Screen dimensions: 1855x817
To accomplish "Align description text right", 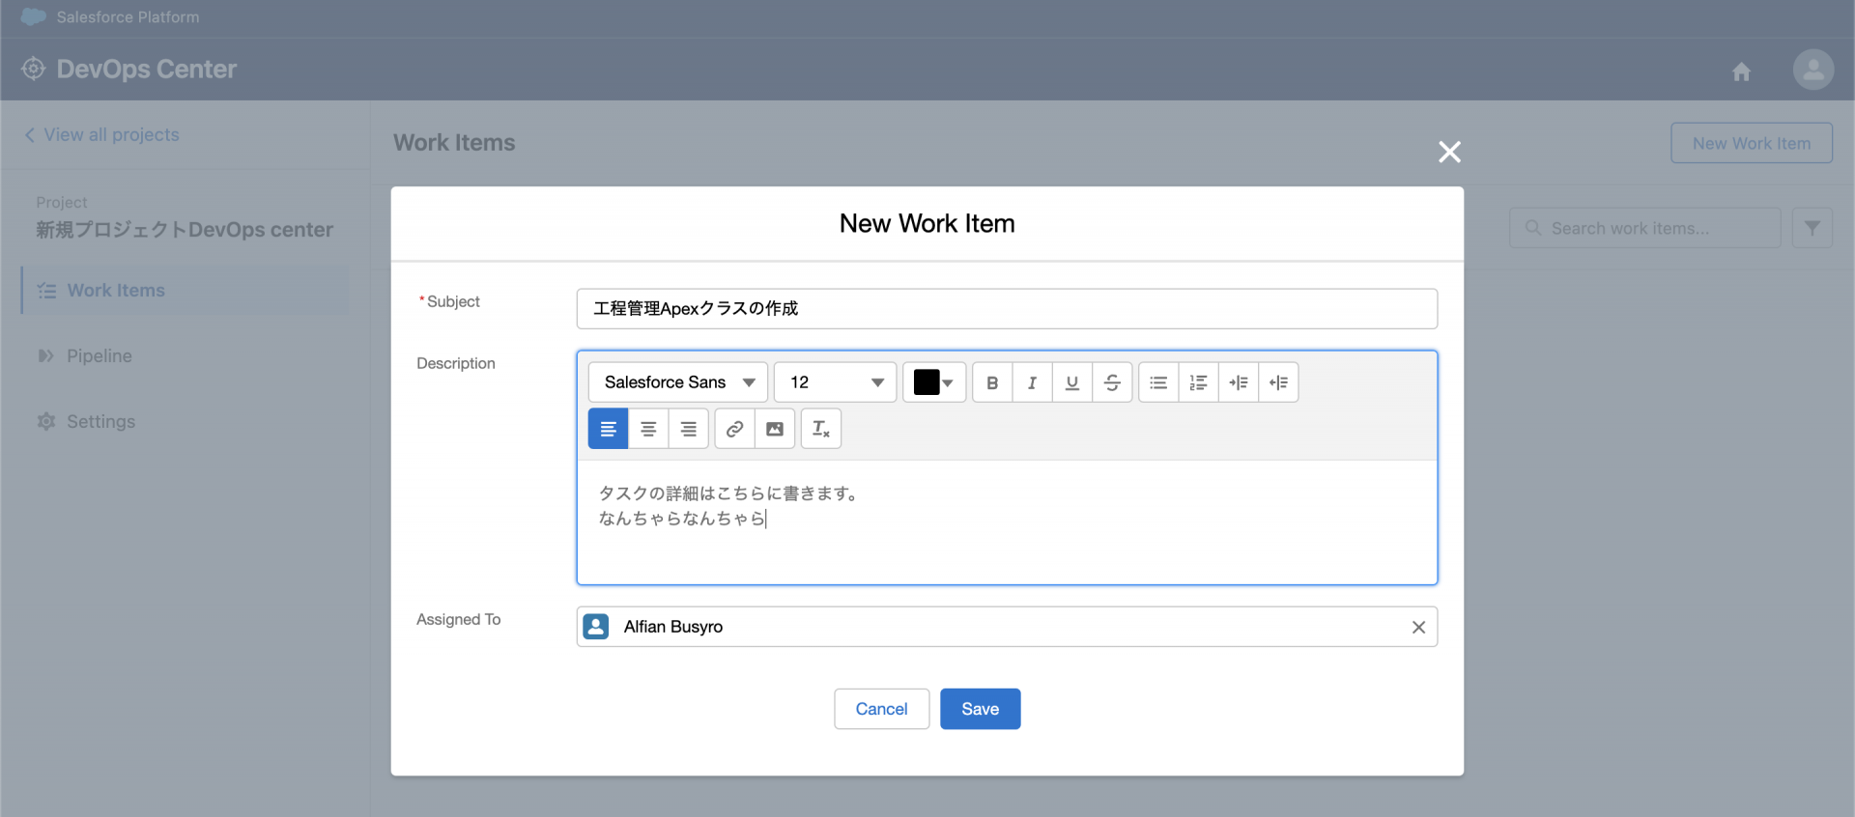I will [x=689, y=429].
